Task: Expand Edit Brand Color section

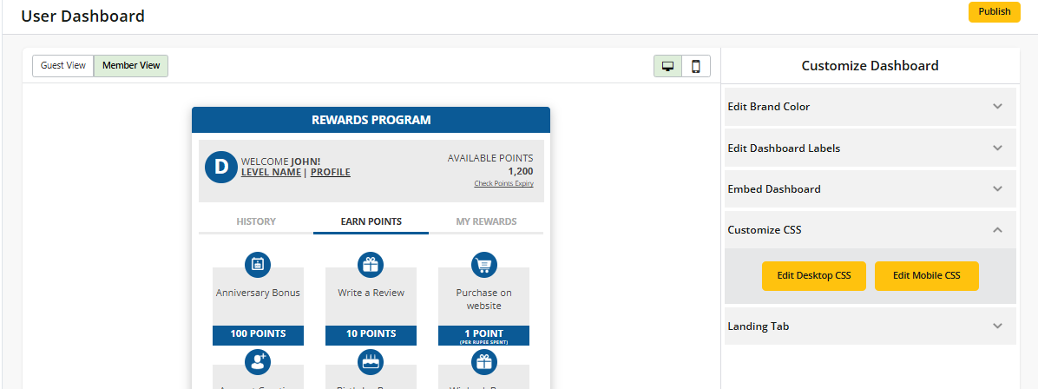Action: tap(870, 107)
